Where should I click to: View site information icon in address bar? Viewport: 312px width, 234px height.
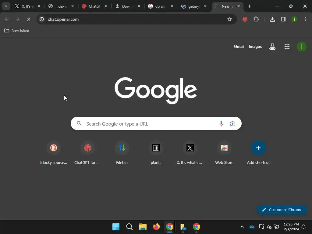click(42, 19)
